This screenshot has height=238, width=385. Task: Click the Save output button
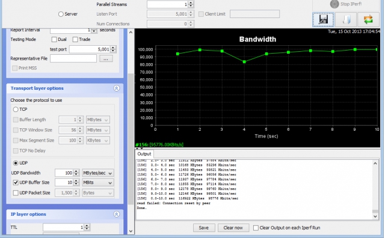204,228
